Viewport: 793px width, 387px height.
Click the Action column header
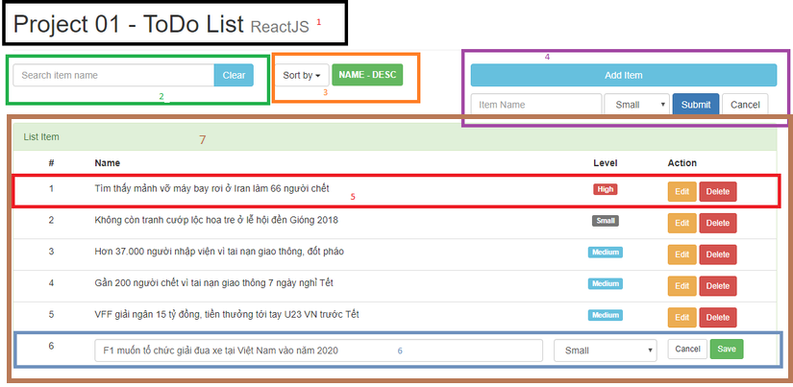point(682,162)
